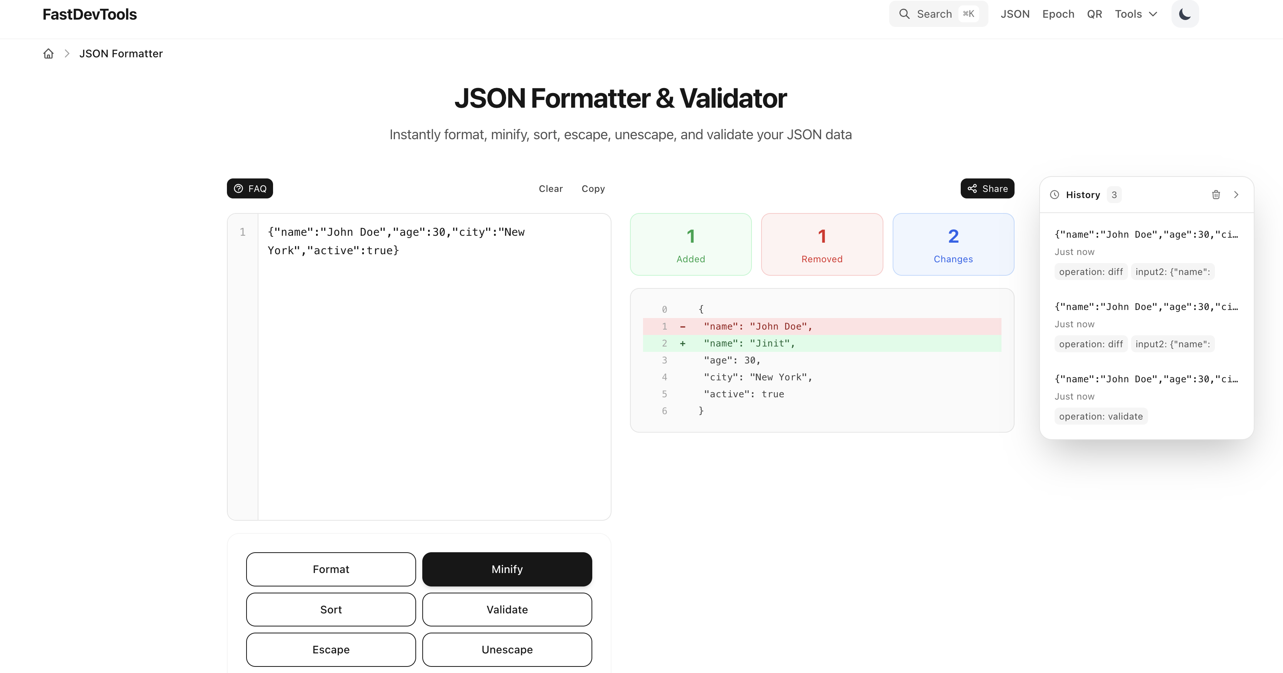Open the Epoch nav link

[x=1058, y=14]
